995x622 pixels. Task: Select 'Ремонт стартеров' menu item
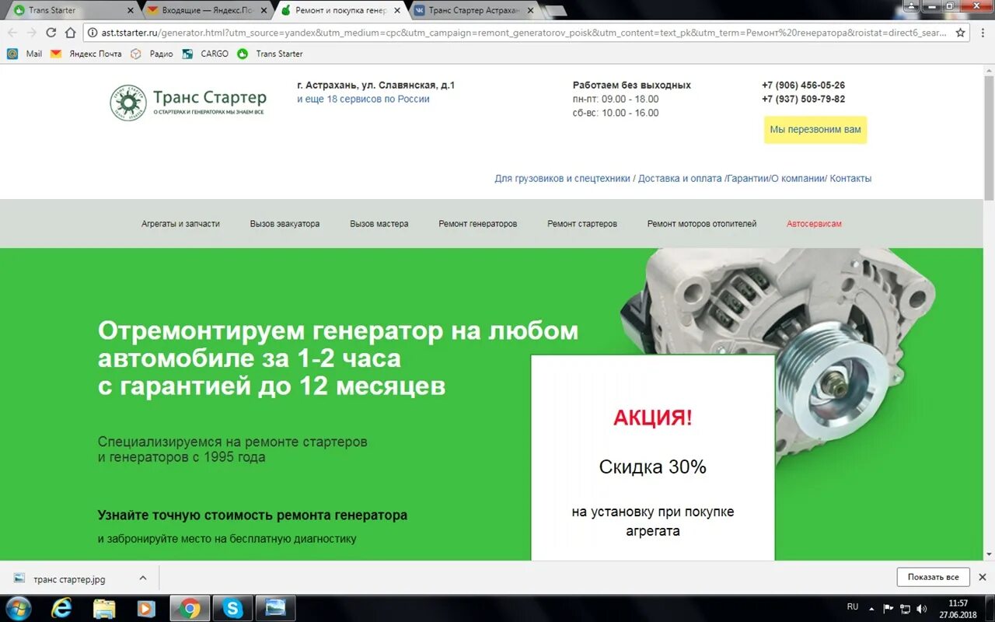point(582,223)
